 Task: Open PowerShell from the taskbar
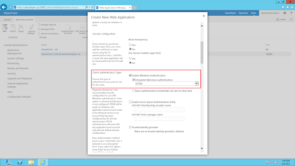(20, 162)
